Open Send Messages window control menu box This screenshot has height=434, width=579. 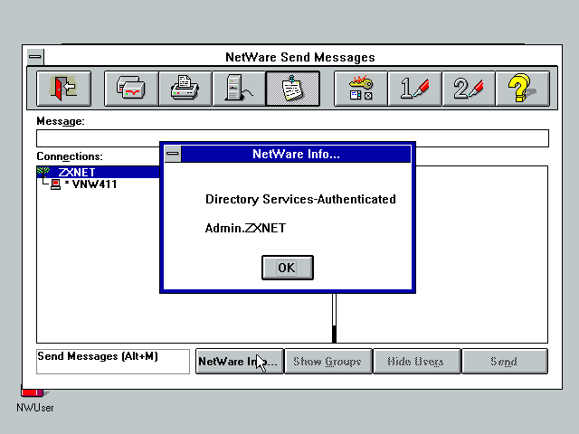35,57
